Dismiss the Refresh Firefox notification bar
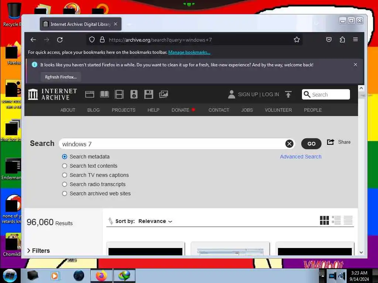The width and height of the screenshot is (378, 283). point(355,64)
